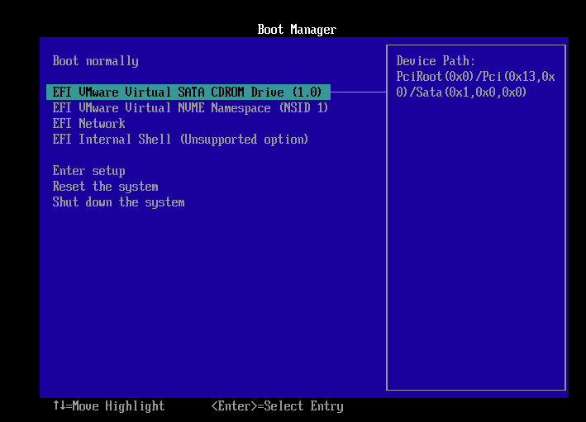Image resolution: width=586 pixels, height=422 pixels.
Task: Open the Enter setup option
Action: [x=89, y=171]
